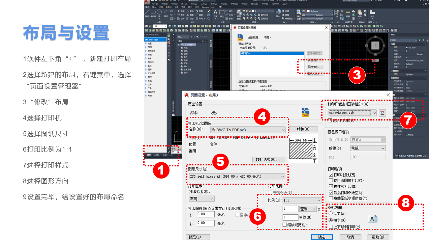Switch to the 插入 ribbon tab
The height and width of the screenshot is (240, 429).
coord(154,7)
